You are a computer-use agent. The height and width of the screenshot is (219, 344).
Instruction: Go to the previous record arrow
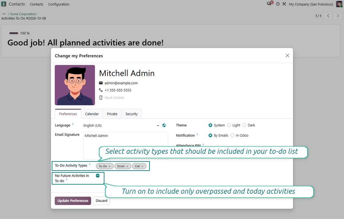pos(328,16)
